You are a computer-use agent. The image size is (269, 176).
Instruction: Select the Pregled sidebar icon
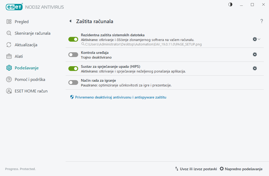[x=9, y=22]
